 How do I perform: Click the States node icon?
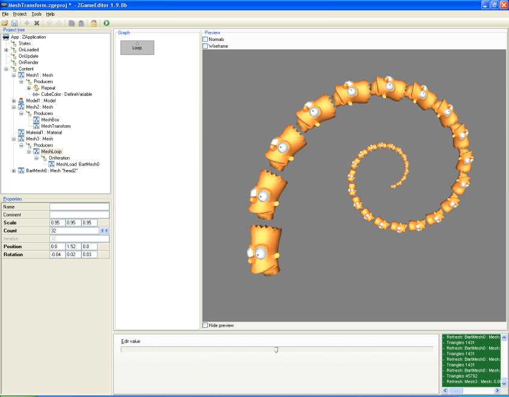pyautogui.click(x=14, y=43)
